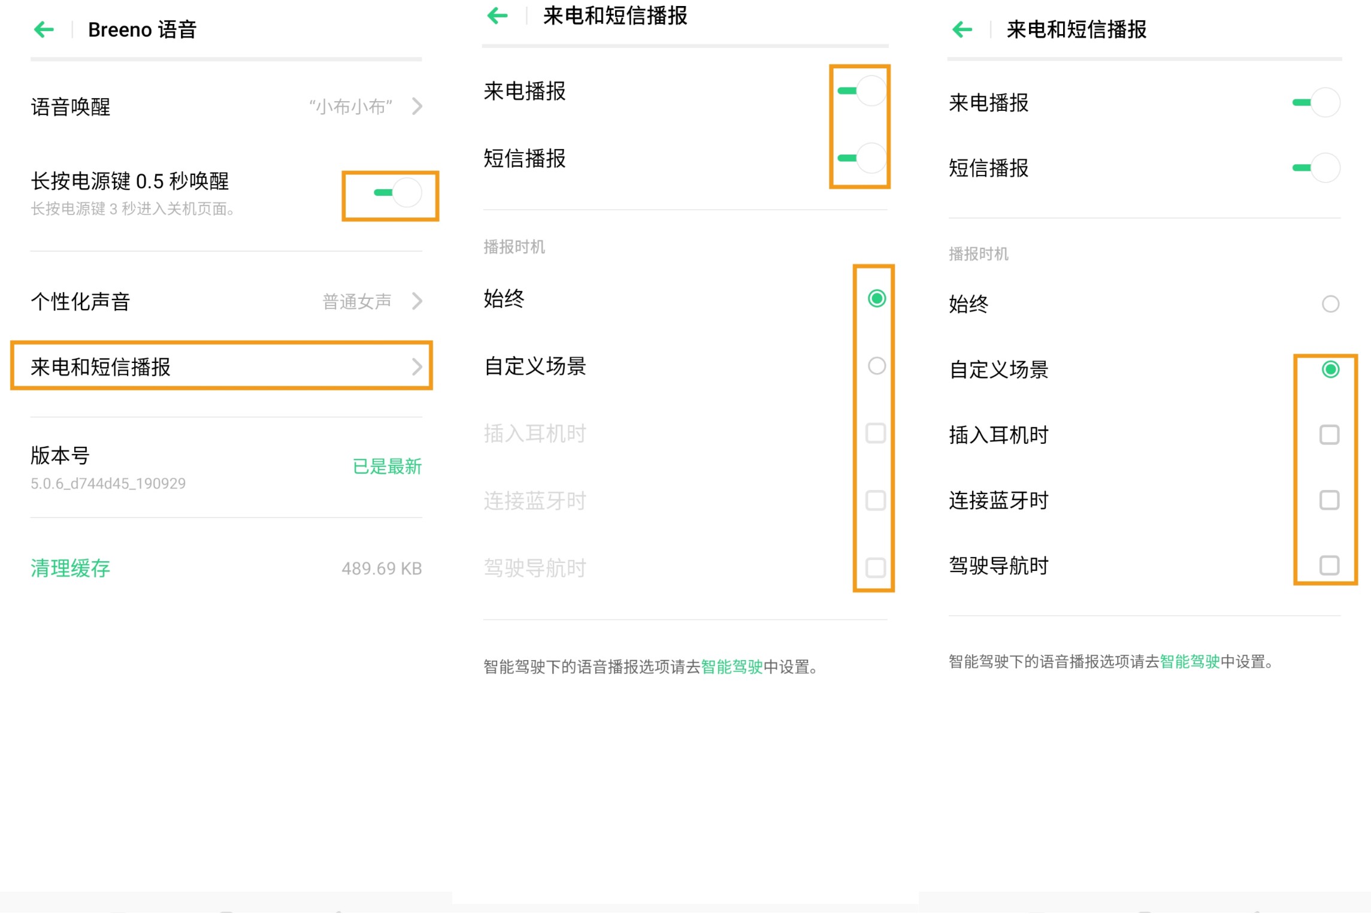Viewport: 1371px width, 914px height.
Task: Open the 智能驾驶 link on middle panel
Action: coord(732,667)
